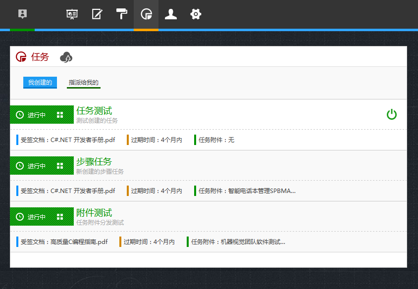Switch to the 指派给我的 tab
The height and width of the screenshot is (289, 418).
(83, 82)
